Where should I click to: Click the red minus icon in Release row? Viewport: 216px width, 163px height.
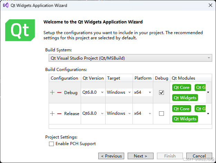59,114
